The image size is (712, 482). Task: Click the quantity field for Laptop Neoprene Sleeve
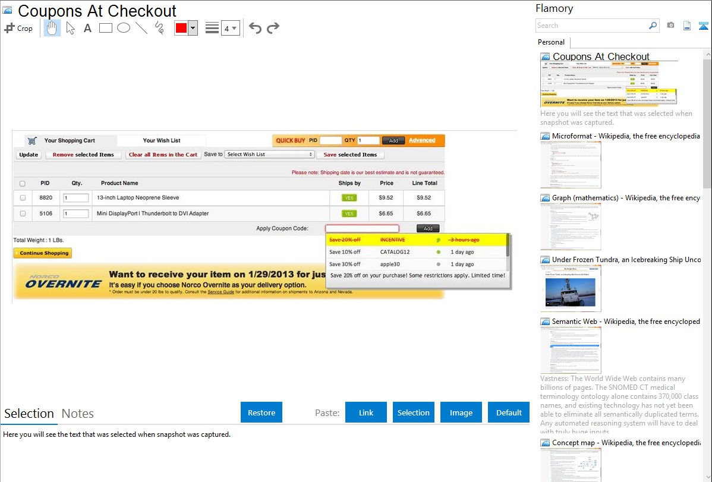tap(76, 198)
